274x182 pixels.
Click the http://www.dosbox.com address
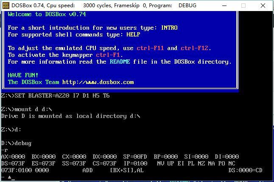pyautogui.click(x=98, y=82)
